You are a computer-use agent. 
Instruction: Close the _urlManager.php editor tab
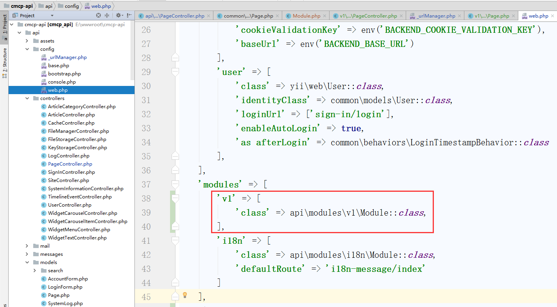click(460, 16)
